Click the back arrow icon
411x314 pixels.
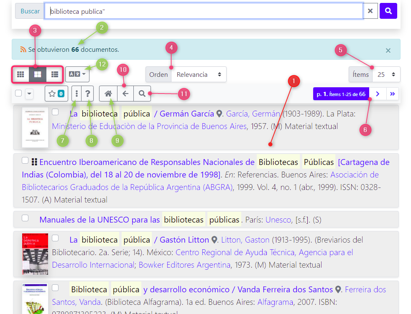[125, 94]
